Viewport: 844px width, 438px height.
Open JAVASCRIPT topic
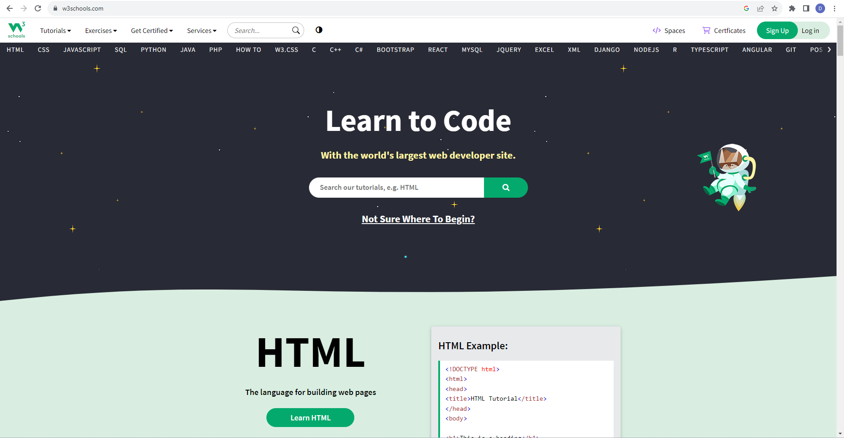82,50
